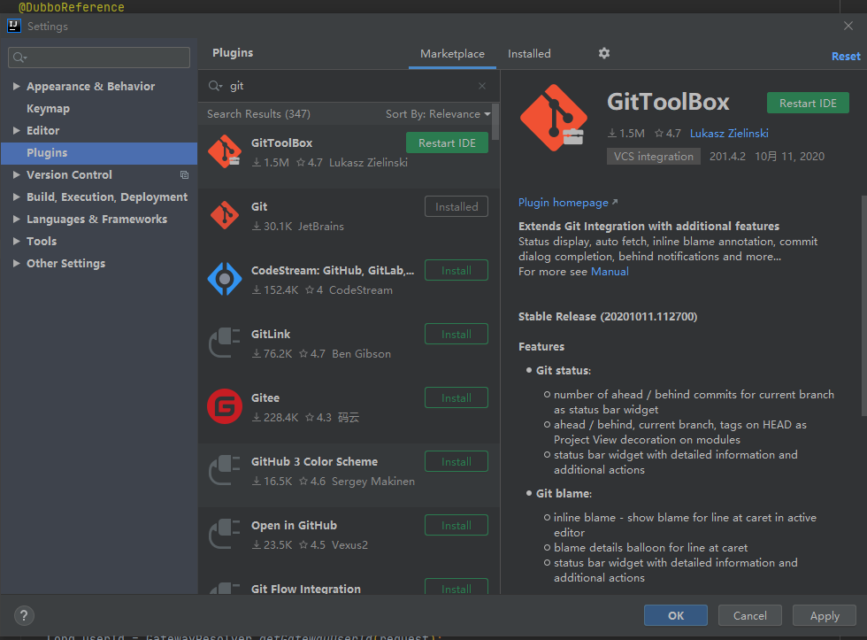Install the Gitee plugin
Image resolution: width=867 pixels, height=640 pixels.
click(457, 397)
